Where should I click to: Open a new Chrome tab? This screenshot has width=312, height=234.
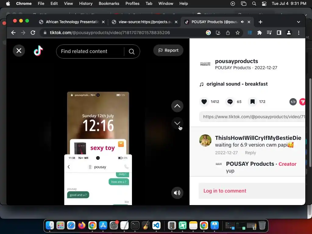[x=260, y=22]
